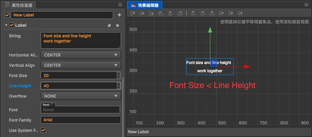
Task: Click the blue gizmo center square
Action: pyautogui.click(x=213, y=63)
